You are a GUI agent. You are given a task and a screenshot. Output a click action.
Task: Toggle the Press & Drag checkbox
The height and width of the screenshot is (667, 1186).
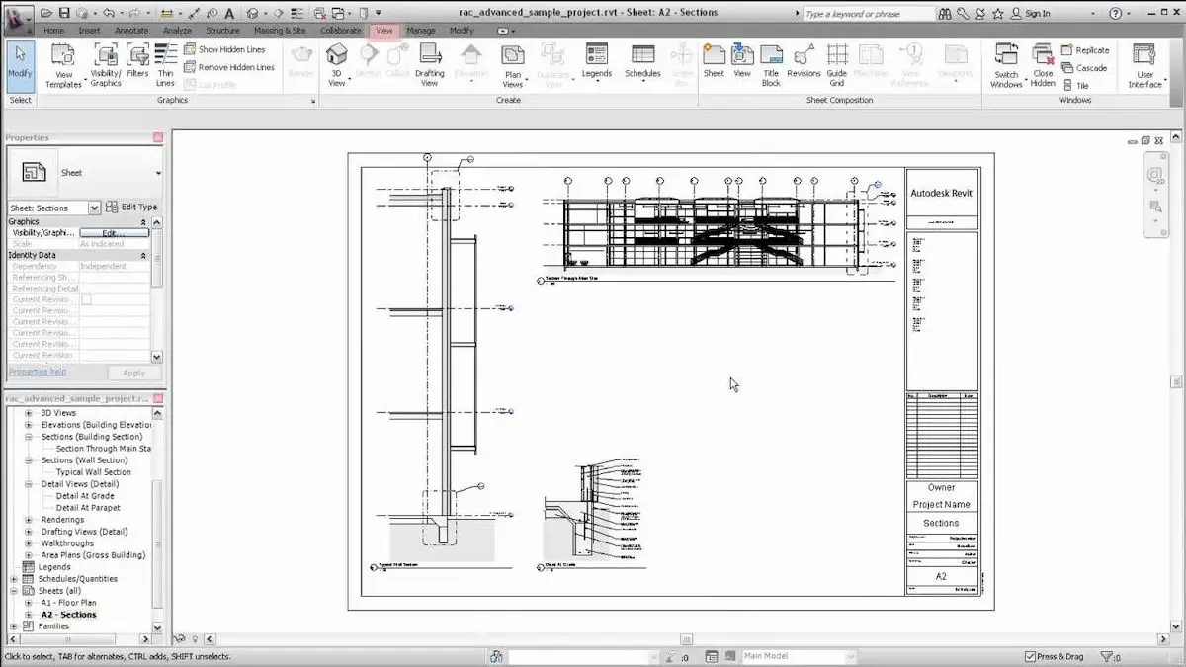coord(1030,656)
